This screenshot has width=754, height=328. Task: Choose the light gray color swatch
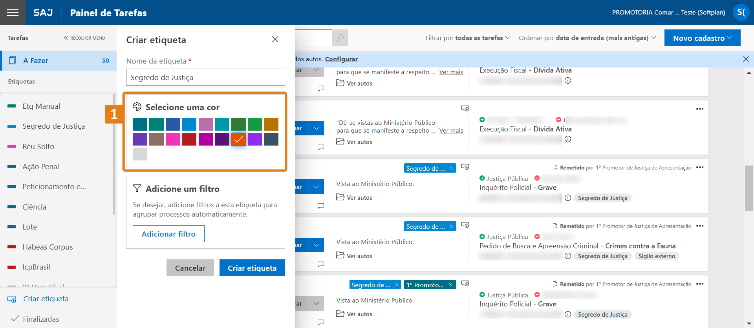coord(140,154)
